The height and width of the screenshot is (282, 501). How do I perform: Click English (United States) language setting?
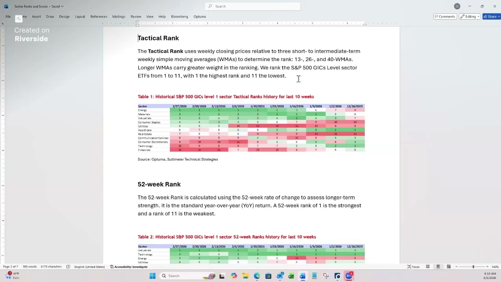(x=90, y=267)
